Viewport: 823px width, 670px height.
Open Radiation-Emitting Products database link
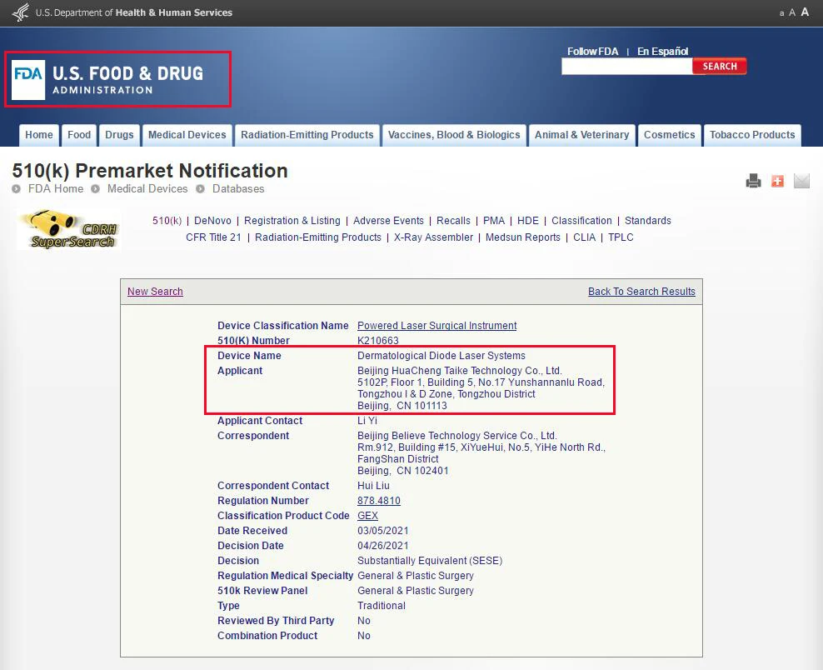[318, 237]
